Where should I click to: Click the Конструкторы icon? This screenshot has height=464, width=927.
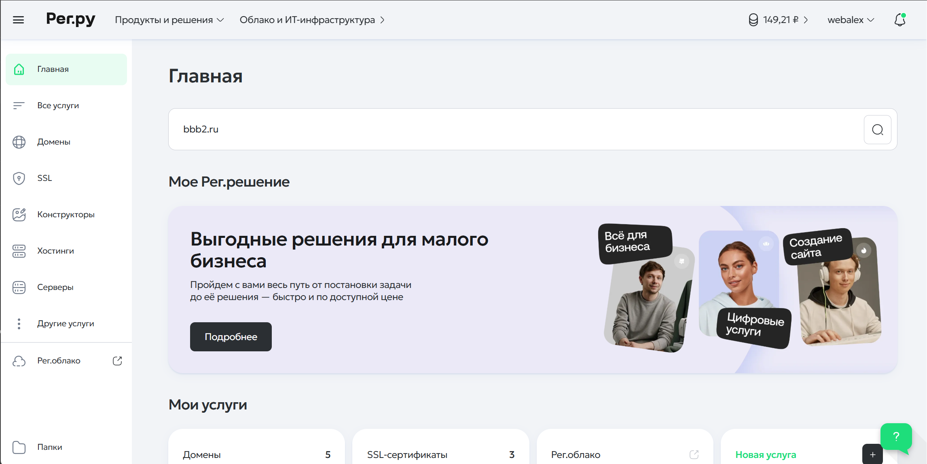click(19, 214)
